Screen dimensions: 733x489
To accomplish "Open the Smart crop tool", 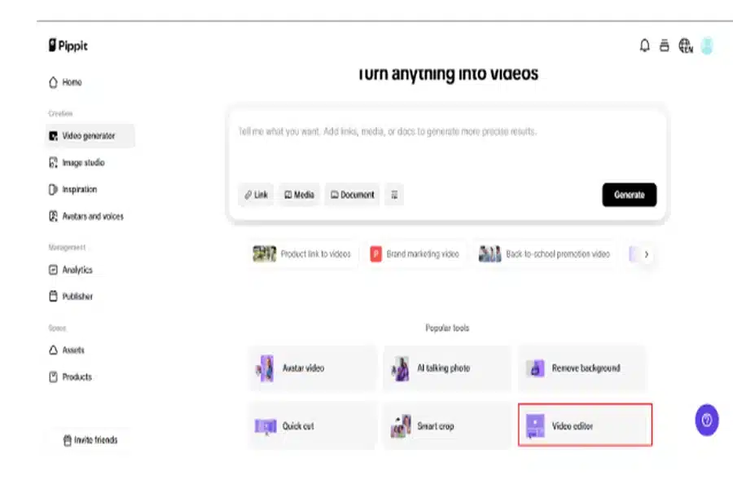I will pyautogui.click(x=447, y=425).
